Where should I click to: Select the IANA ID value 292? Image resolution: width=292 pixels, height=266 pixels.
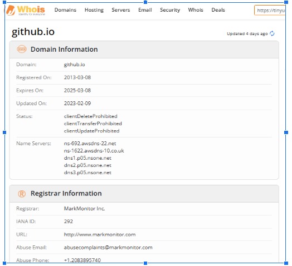click(x=69, y=221)
